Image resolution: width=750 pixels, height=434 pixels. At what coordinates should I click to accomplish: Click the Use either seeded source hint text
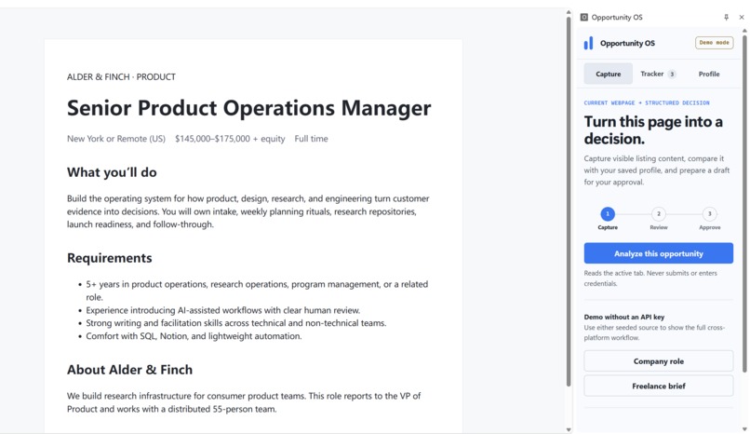click(654, 332)
